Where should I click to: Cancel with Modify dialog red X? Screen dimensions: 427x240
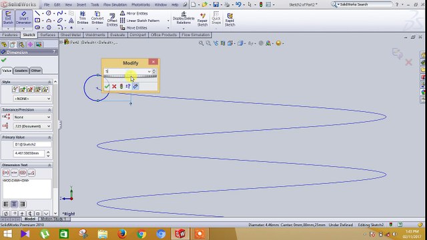pos(114,86)
